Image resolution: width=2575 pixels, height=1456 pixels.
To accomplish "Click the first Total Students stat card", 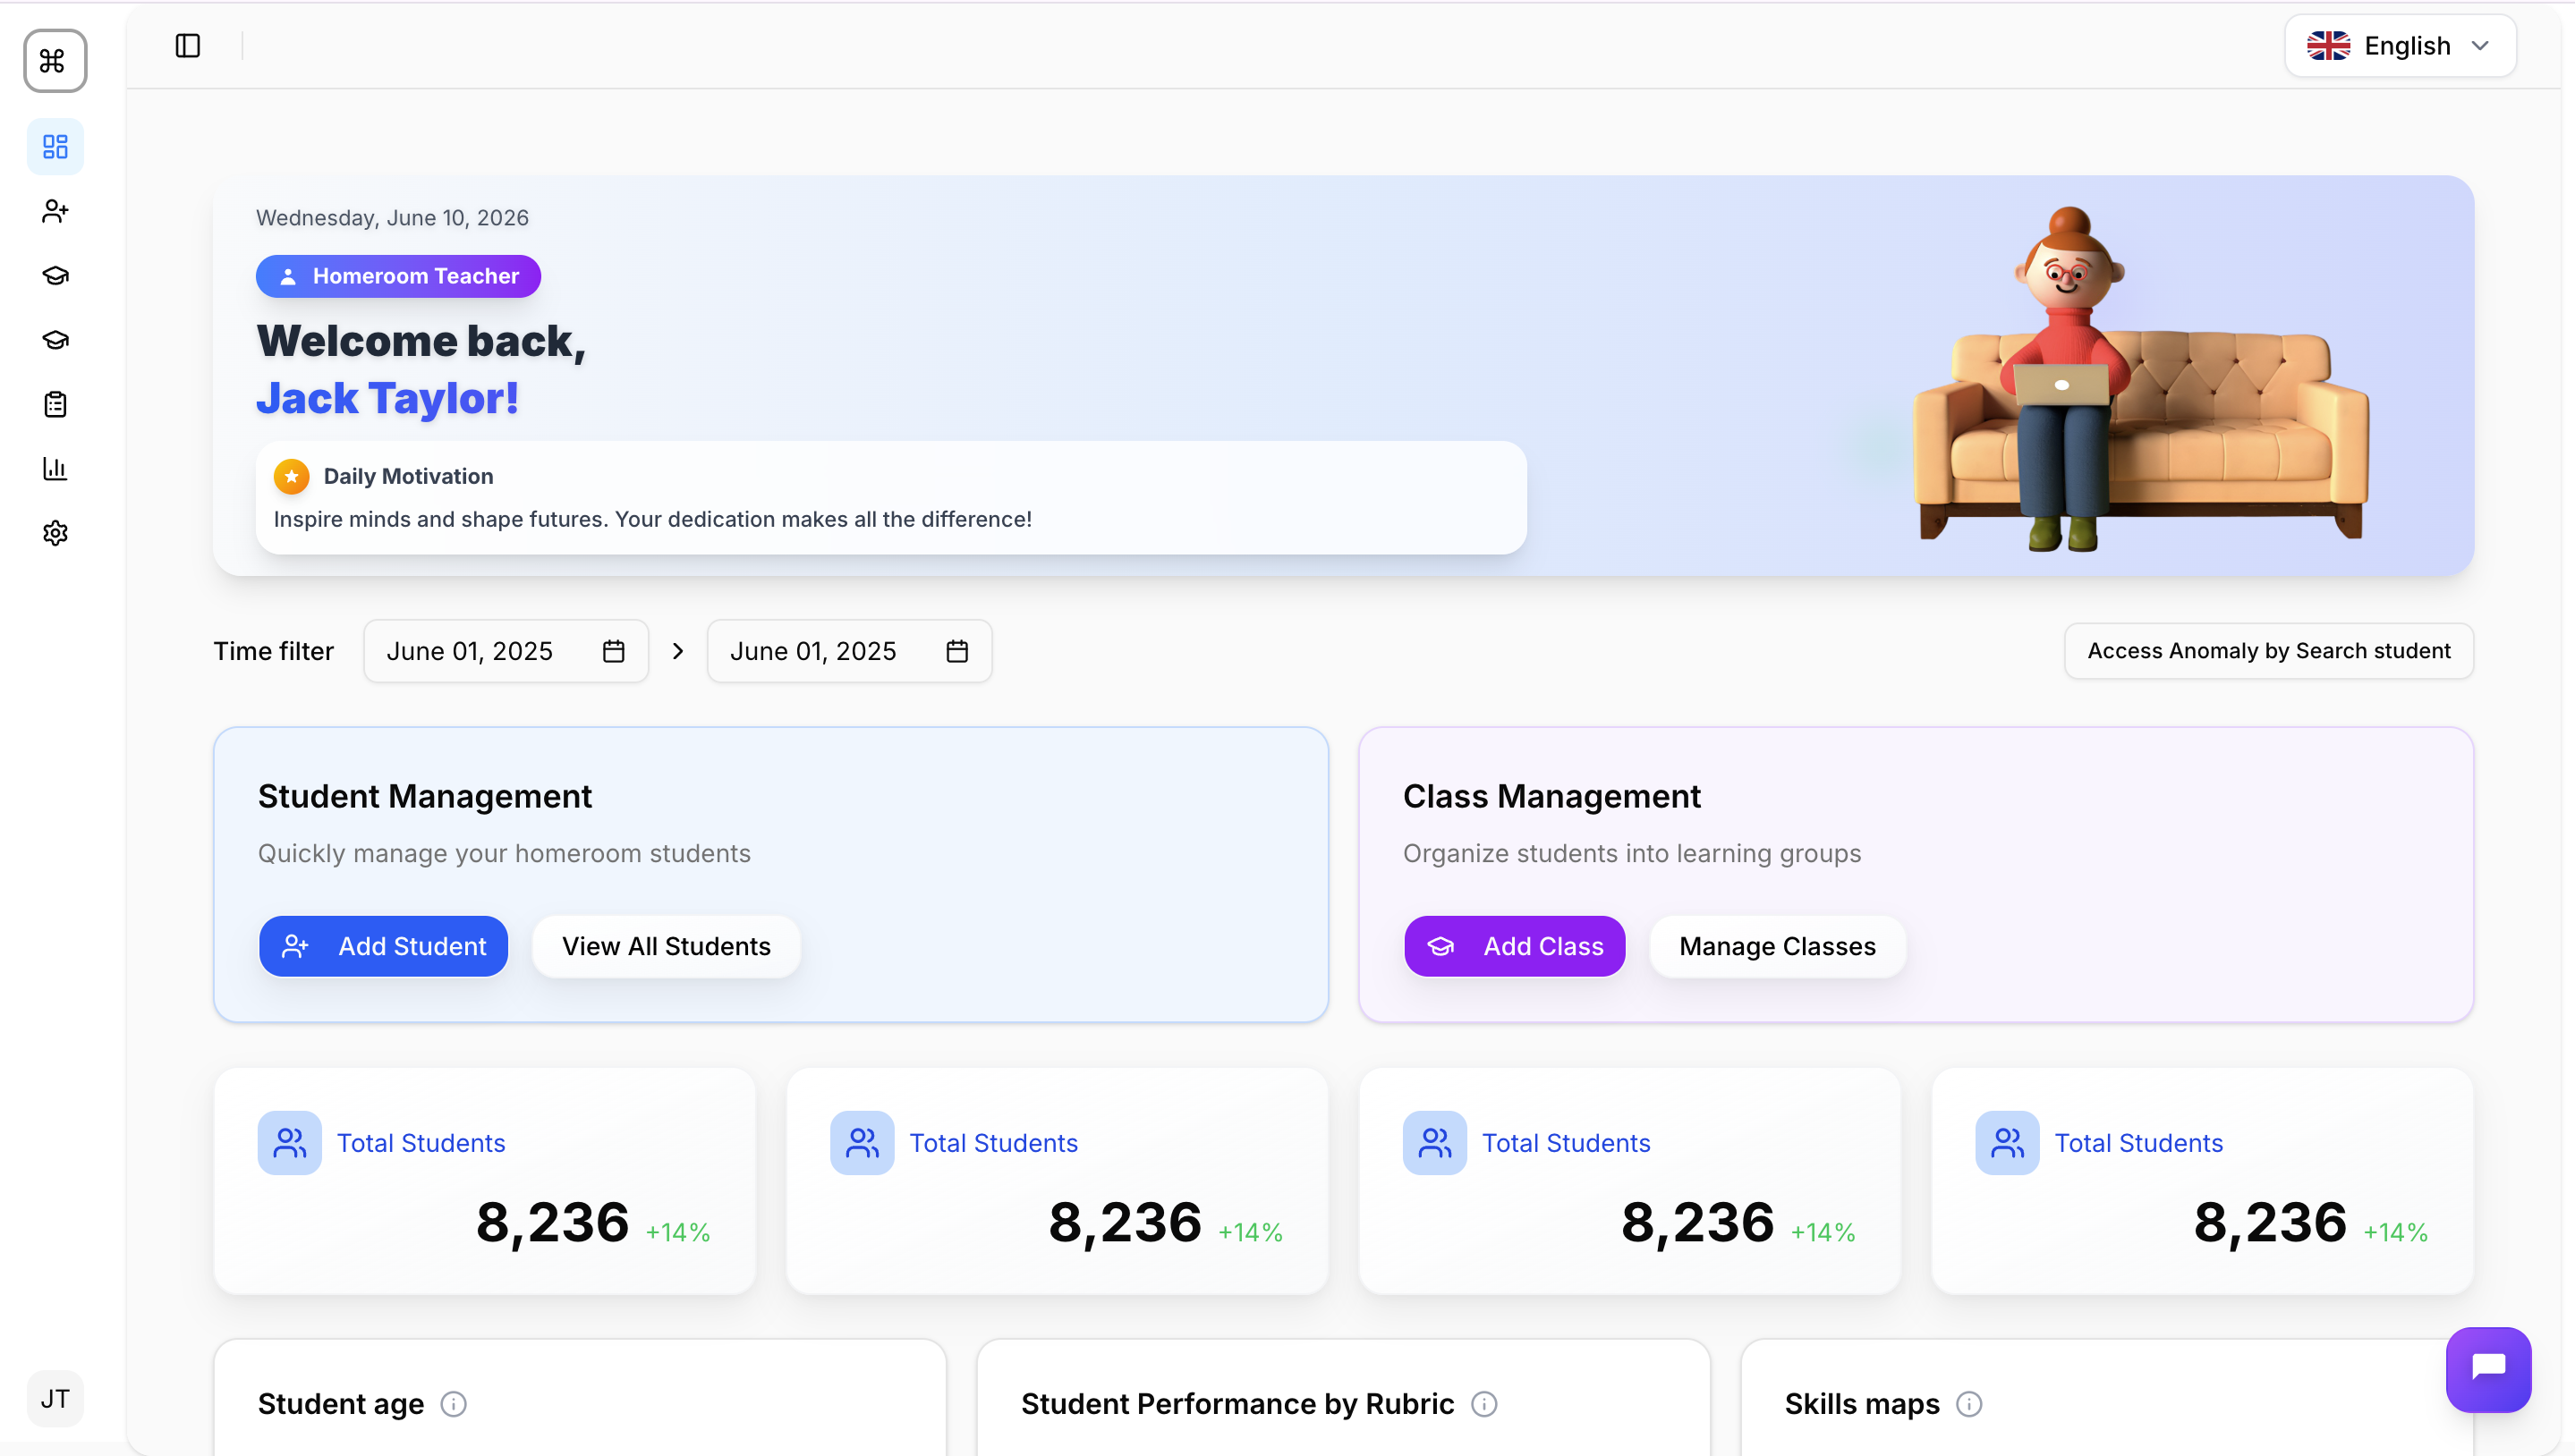I will pos(484,1180).
